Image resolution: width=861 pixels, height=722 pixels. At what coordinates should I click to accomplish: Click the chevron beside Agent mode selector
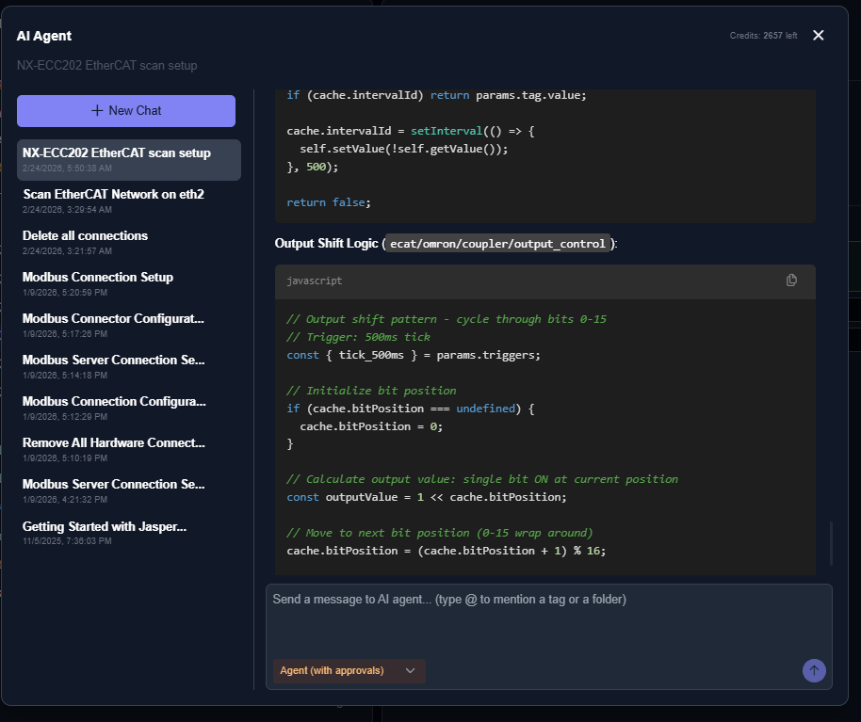pyautogui.click(x=410, y=671)
